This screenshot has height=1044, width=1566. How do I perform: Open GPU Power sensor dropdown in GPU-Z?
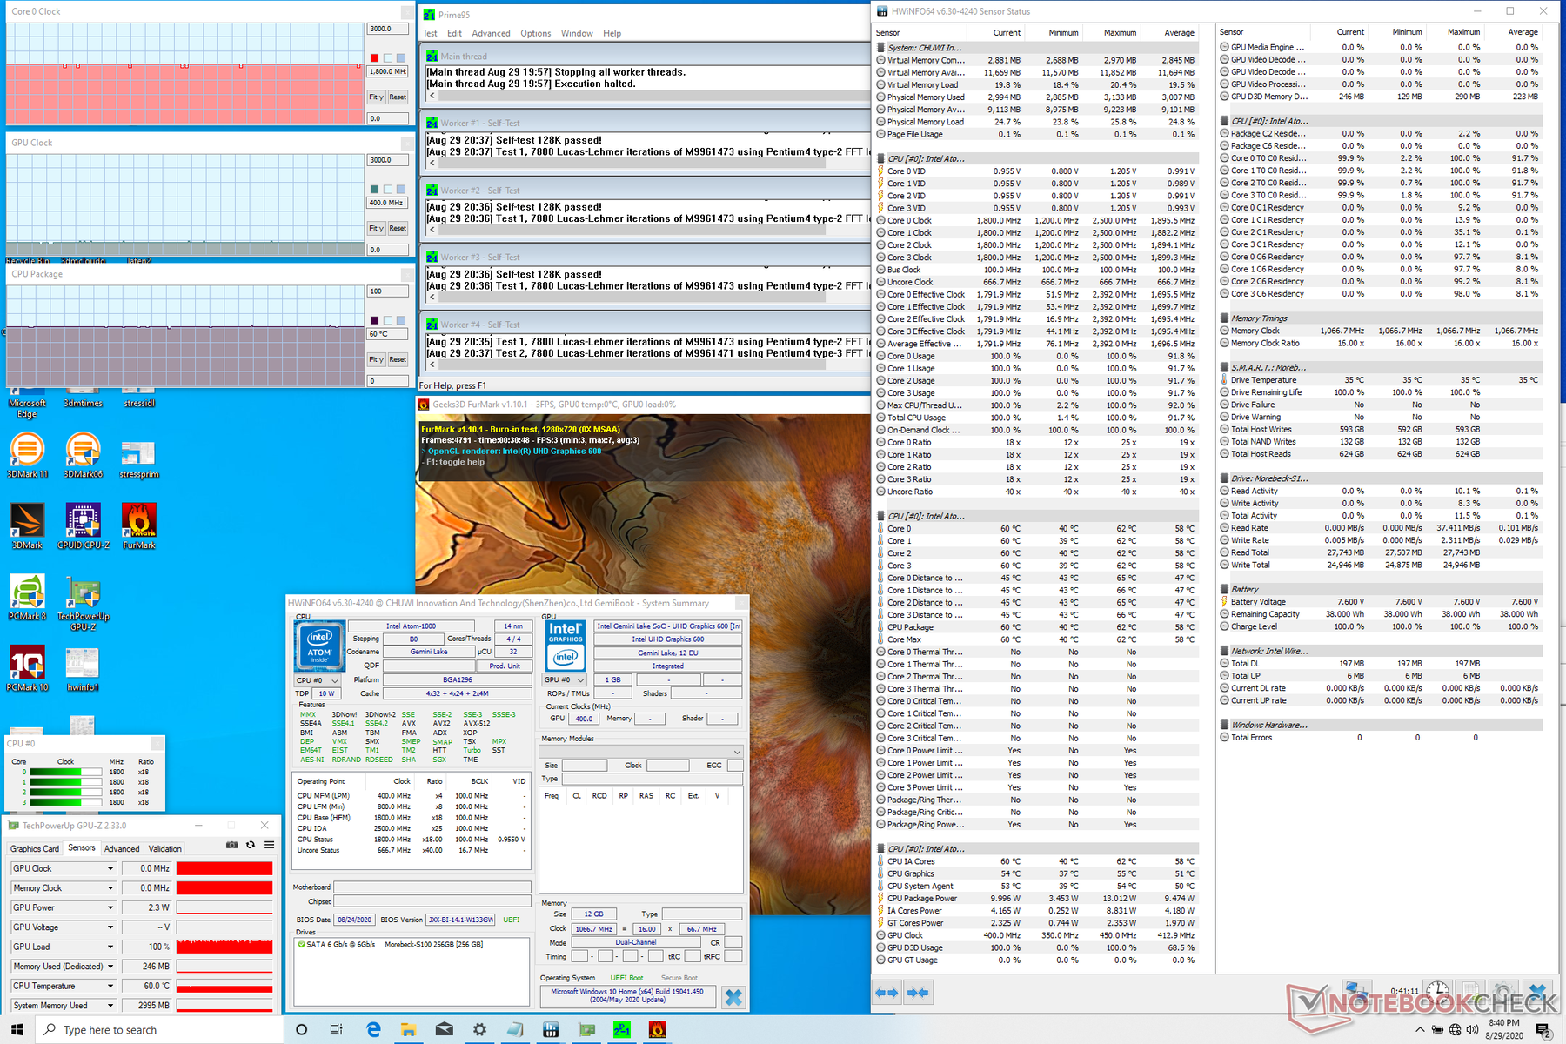coord(110,907)
